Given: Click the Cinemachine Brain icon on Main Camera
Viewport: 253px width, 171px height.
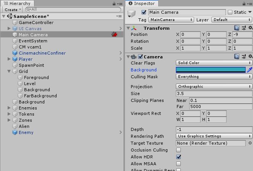Looking at the screenshot, I should (x=114, y=34).
